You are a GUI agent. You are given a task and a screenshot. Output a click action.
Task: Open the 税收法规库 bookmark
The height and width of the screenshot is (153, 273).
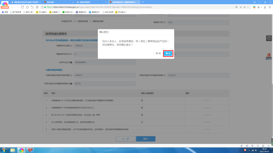point(108,12)
